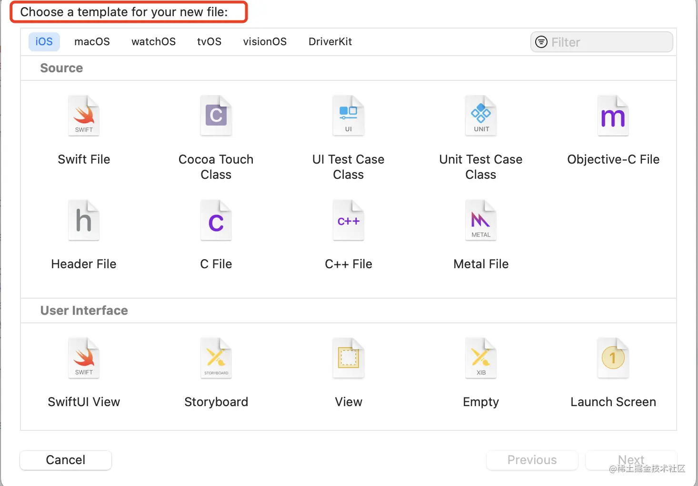Click the "Cocoa Touch Class" label
This screenshot has height=486, width=698.
[216, 167]
